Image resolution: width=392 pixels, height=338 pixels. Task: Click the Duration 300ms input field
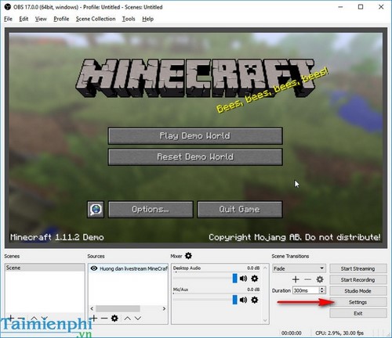(306, 290)
